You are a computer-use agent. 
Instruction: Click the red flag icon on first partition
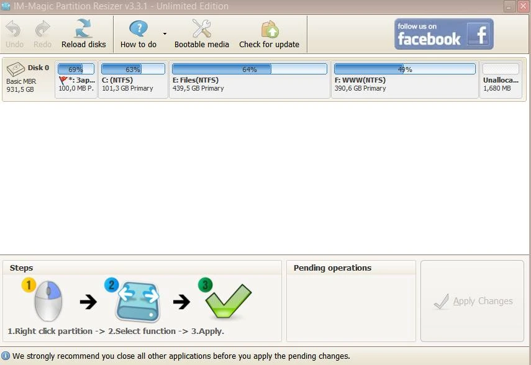(x=63, y=80)
